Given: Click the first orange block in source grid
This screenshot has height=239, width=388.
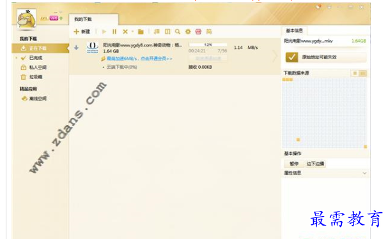Looking at the screenshot, I should 284,80.
